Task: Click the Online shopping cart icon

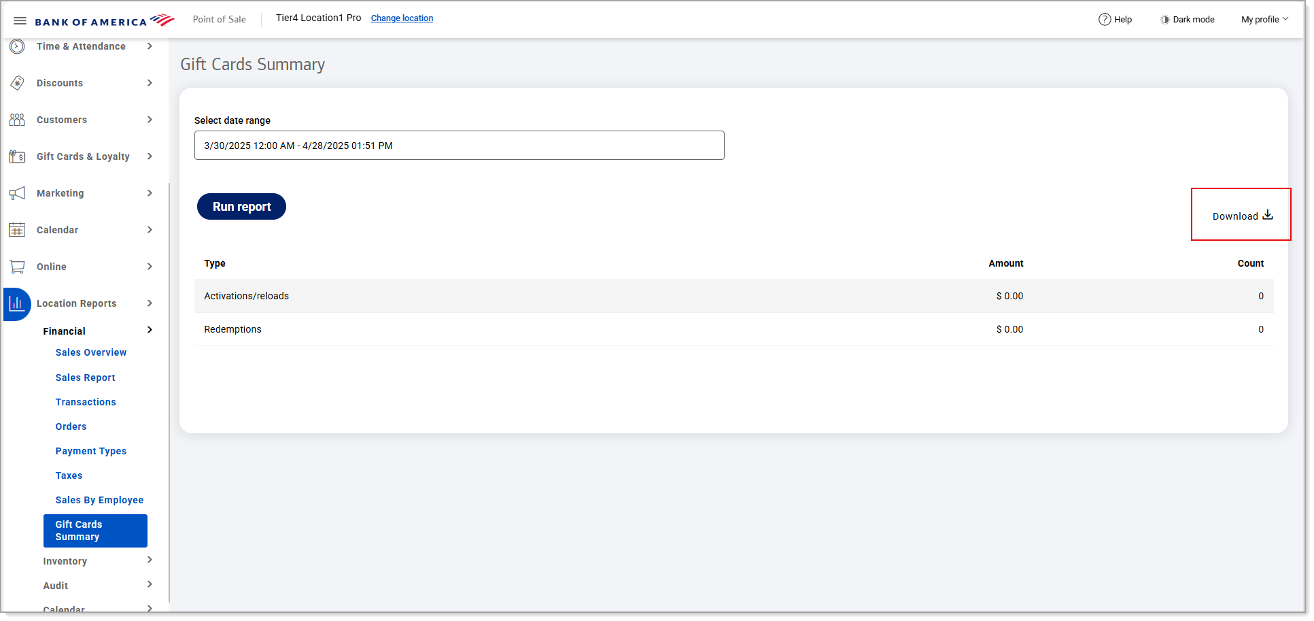Action: (x=17, y=267)
